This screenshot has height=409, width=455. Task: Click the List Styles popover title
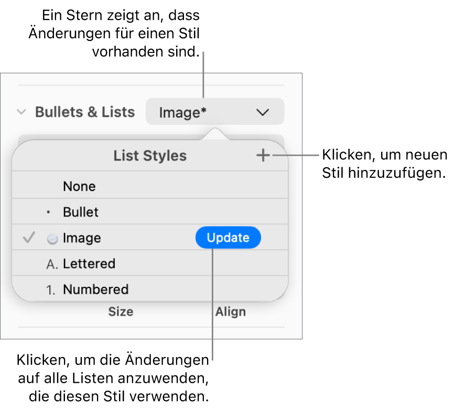150,156
